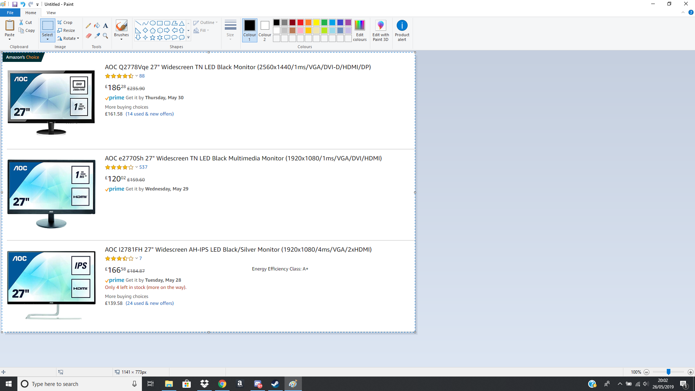Select the Fill with colour bucket tool

(x=97, y=26)
